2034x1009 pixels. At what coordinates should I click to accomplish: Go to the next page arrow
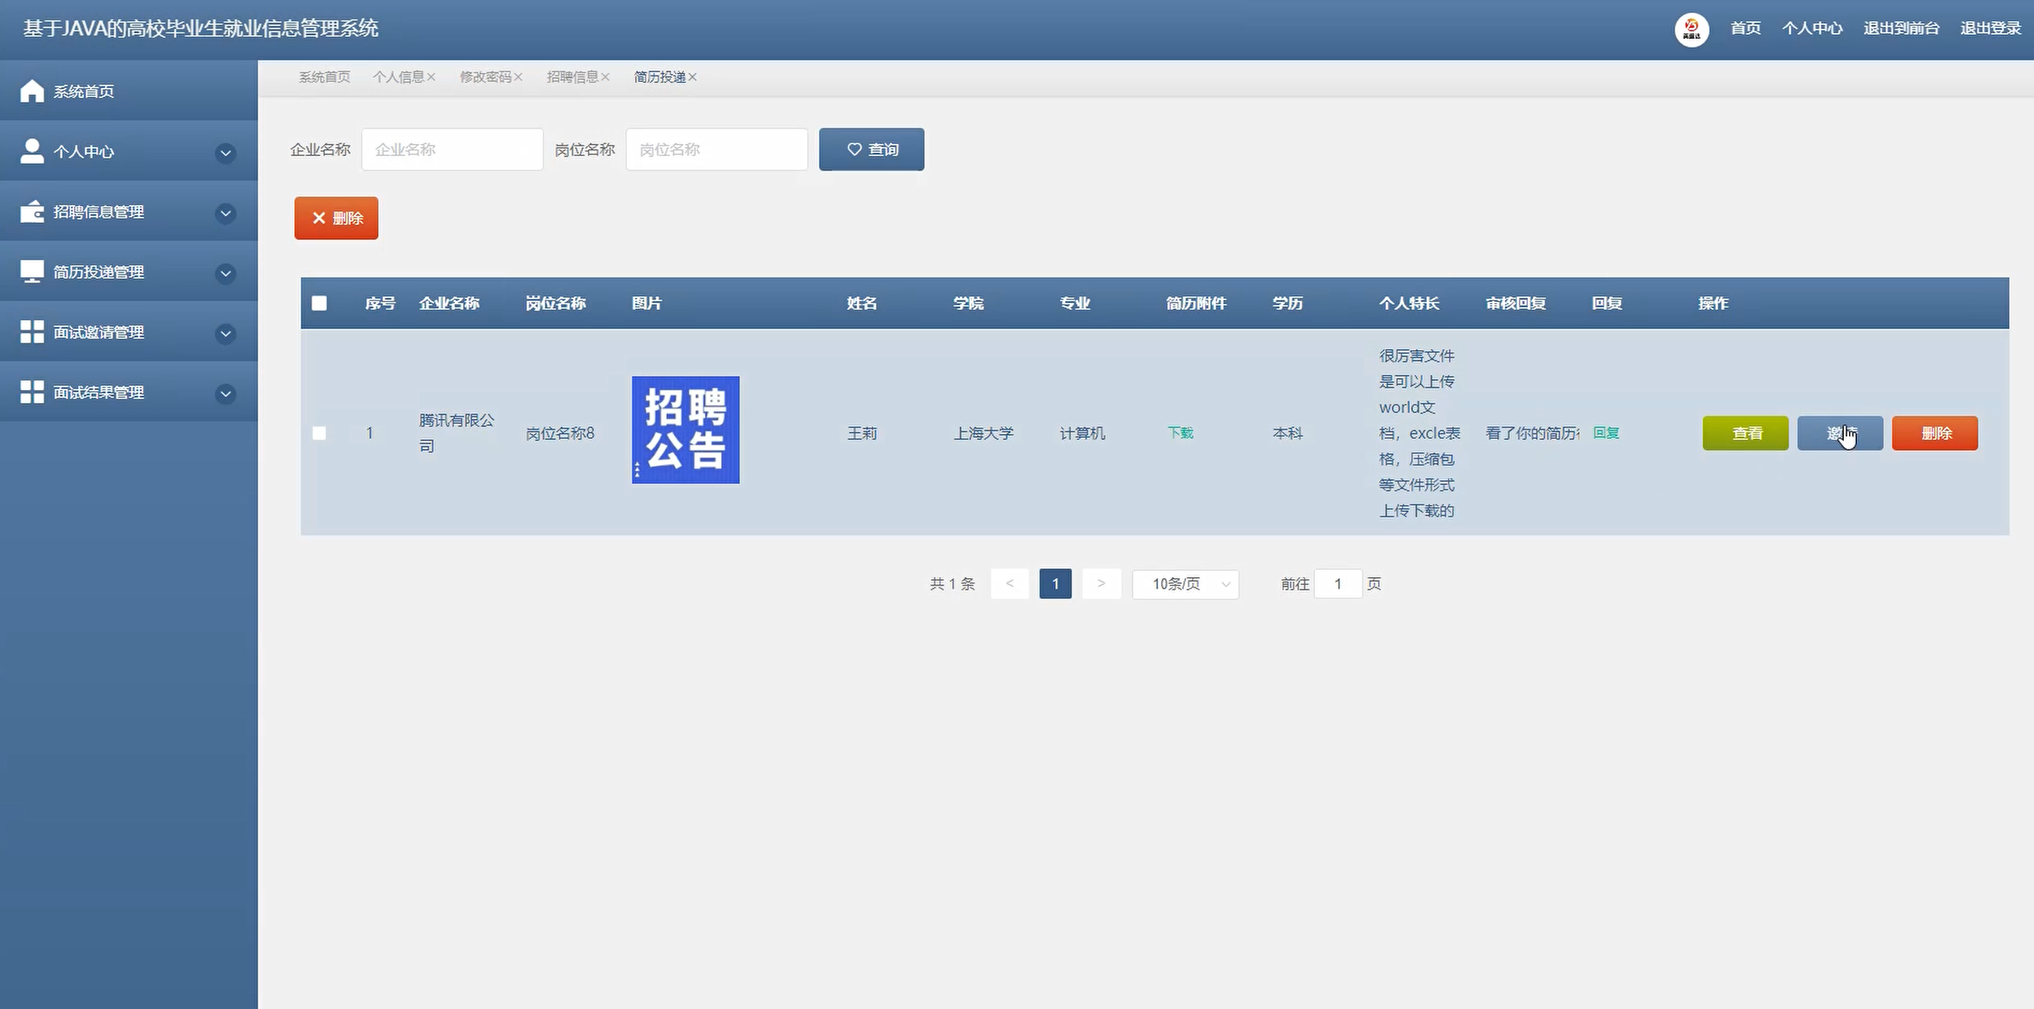point(1100,584)
